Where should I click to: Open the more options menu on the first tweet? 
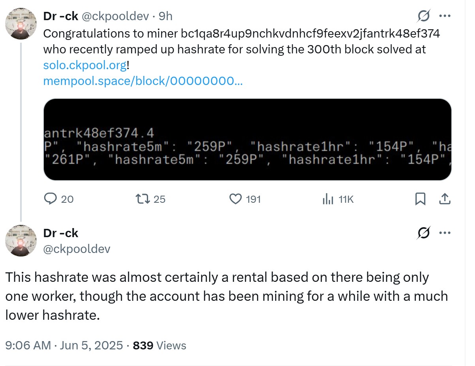coord(445,16)
